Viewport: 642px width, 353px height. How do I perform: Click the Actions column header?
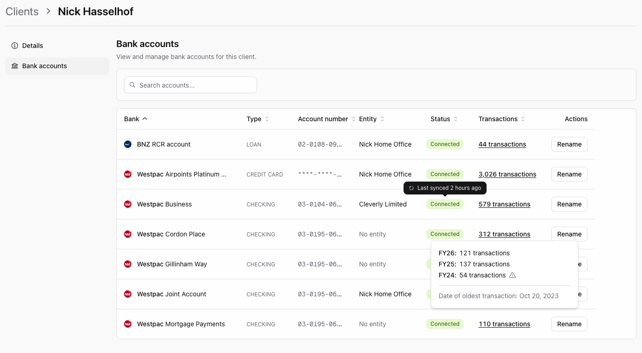[x=576, y=119]
